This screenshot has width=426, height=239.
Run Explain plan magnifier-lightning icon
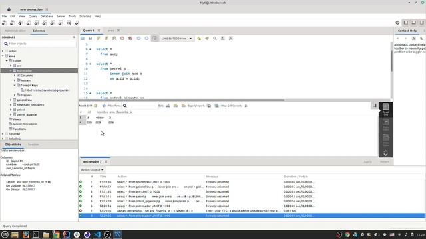click(114, 39)
